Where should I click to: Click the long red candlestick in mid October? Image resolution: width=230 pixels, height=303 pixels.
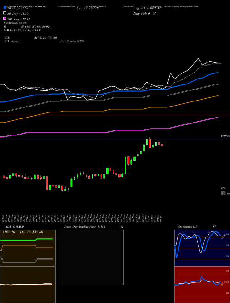pyautogui.click(x=47, y=183)
